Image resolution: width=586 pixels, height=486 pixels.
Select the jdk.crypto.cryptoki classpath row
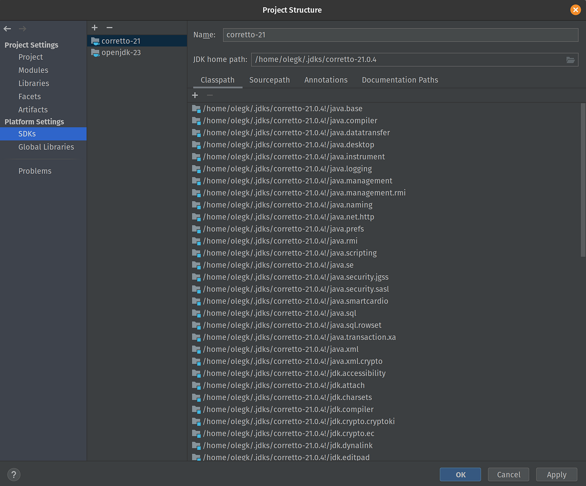click(384, 422)
